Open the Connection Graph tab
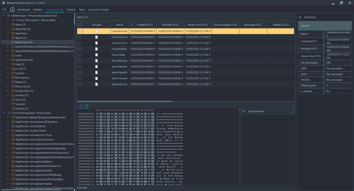 click(x=98, y=10)
